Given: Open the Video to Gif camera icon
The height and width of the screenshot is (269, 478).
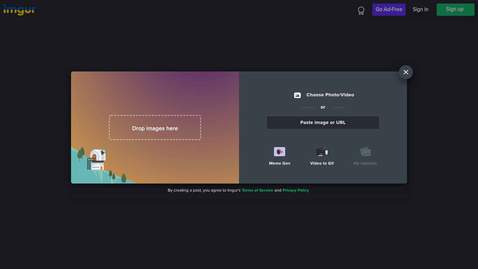Looking at the screenshot, I should point(322,152).
